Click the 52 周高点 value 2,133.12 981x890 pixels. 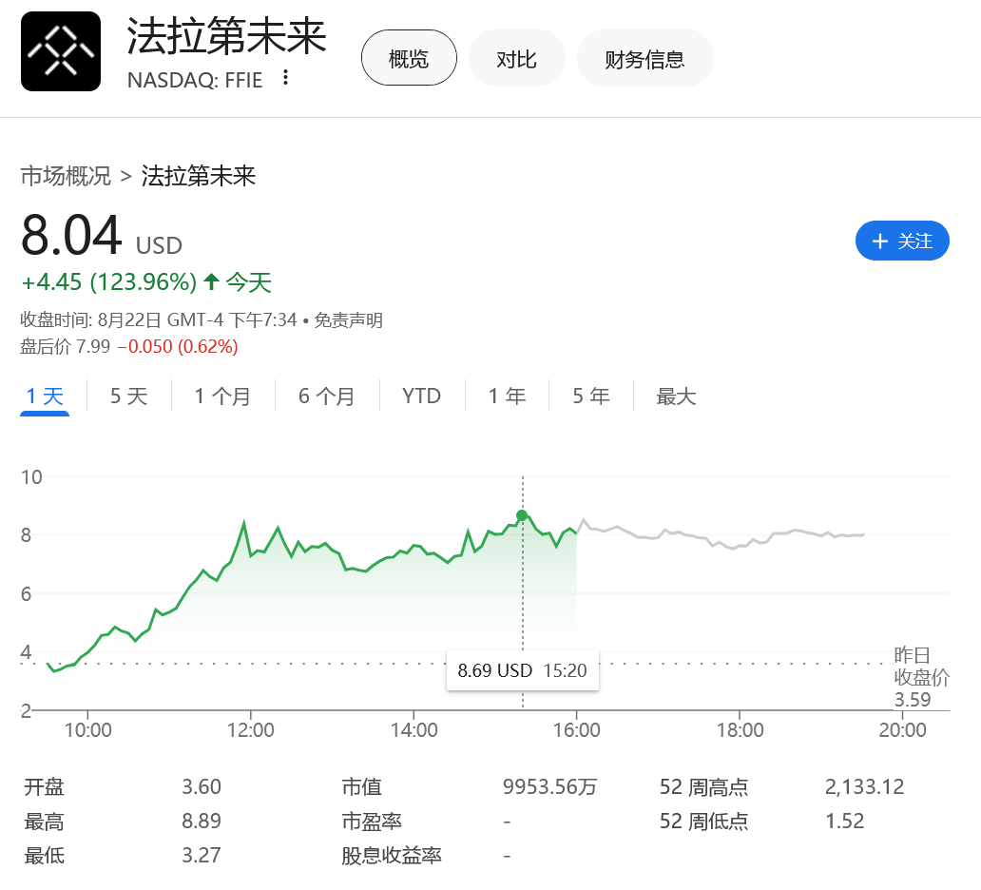865,786
